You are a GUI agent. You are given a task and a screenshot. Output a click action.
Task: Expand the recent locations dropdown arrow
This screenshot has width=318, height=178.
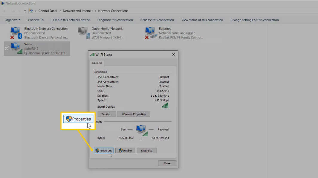click(19, 11)
